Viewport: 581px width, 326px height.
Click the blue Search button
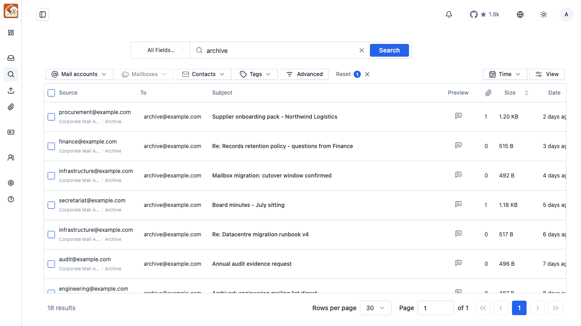coord(389,50)
